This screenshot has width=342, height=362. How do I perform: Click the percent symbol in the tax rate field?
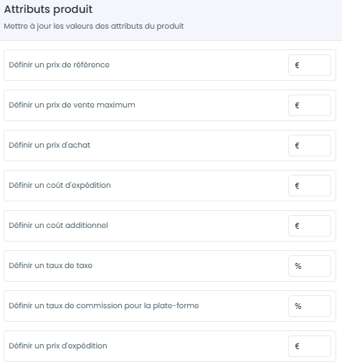298,266
